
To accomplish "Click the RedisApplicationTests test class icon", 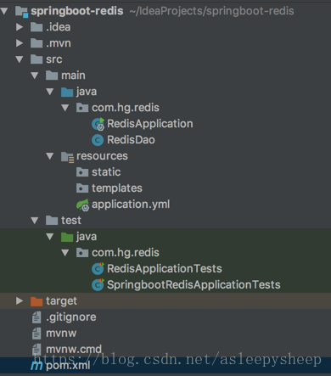I will click(x=98, y=268).
